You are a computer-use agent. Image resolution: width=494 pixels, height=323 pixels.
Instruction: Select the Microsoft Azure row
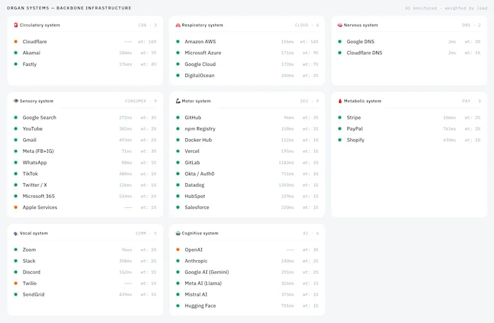pyautogui.click(x=247, y=53)
